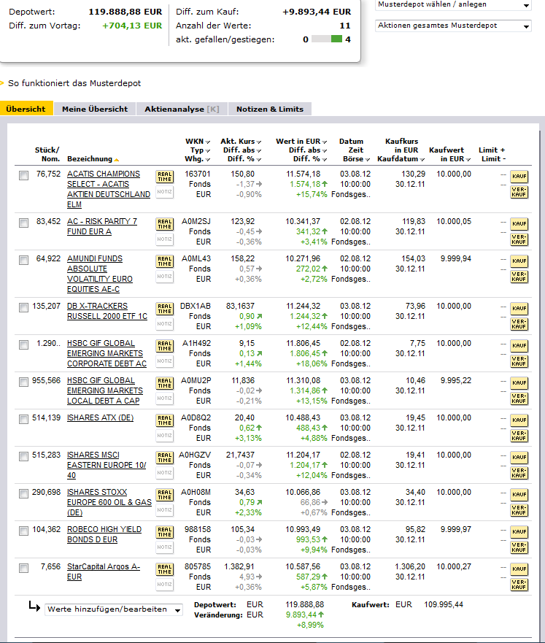Click REAL TIME icon for ACATIS Champions Select
The width and height of the screenshot is (545, 643).
[164, 177]
